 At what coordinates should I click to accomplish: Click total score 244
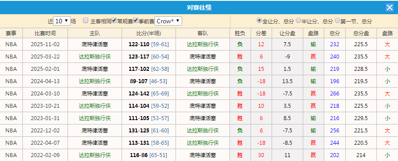tap(334, 143)
